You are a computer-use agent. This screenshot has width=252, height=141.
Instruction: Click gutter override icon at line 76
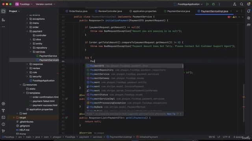click(x=67, y=99)
